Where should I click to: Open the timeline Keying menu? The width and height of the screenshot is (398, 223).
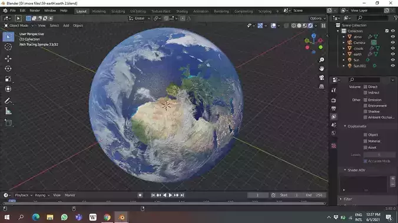point(42,195)
